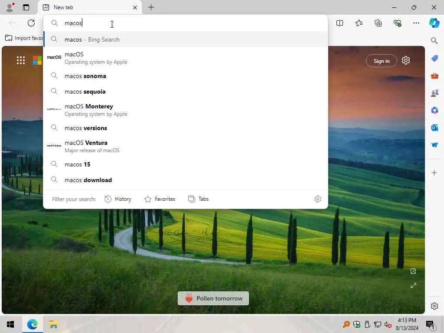Choose macos versions suggestion

pyautogui.click(x=186, y=128)
